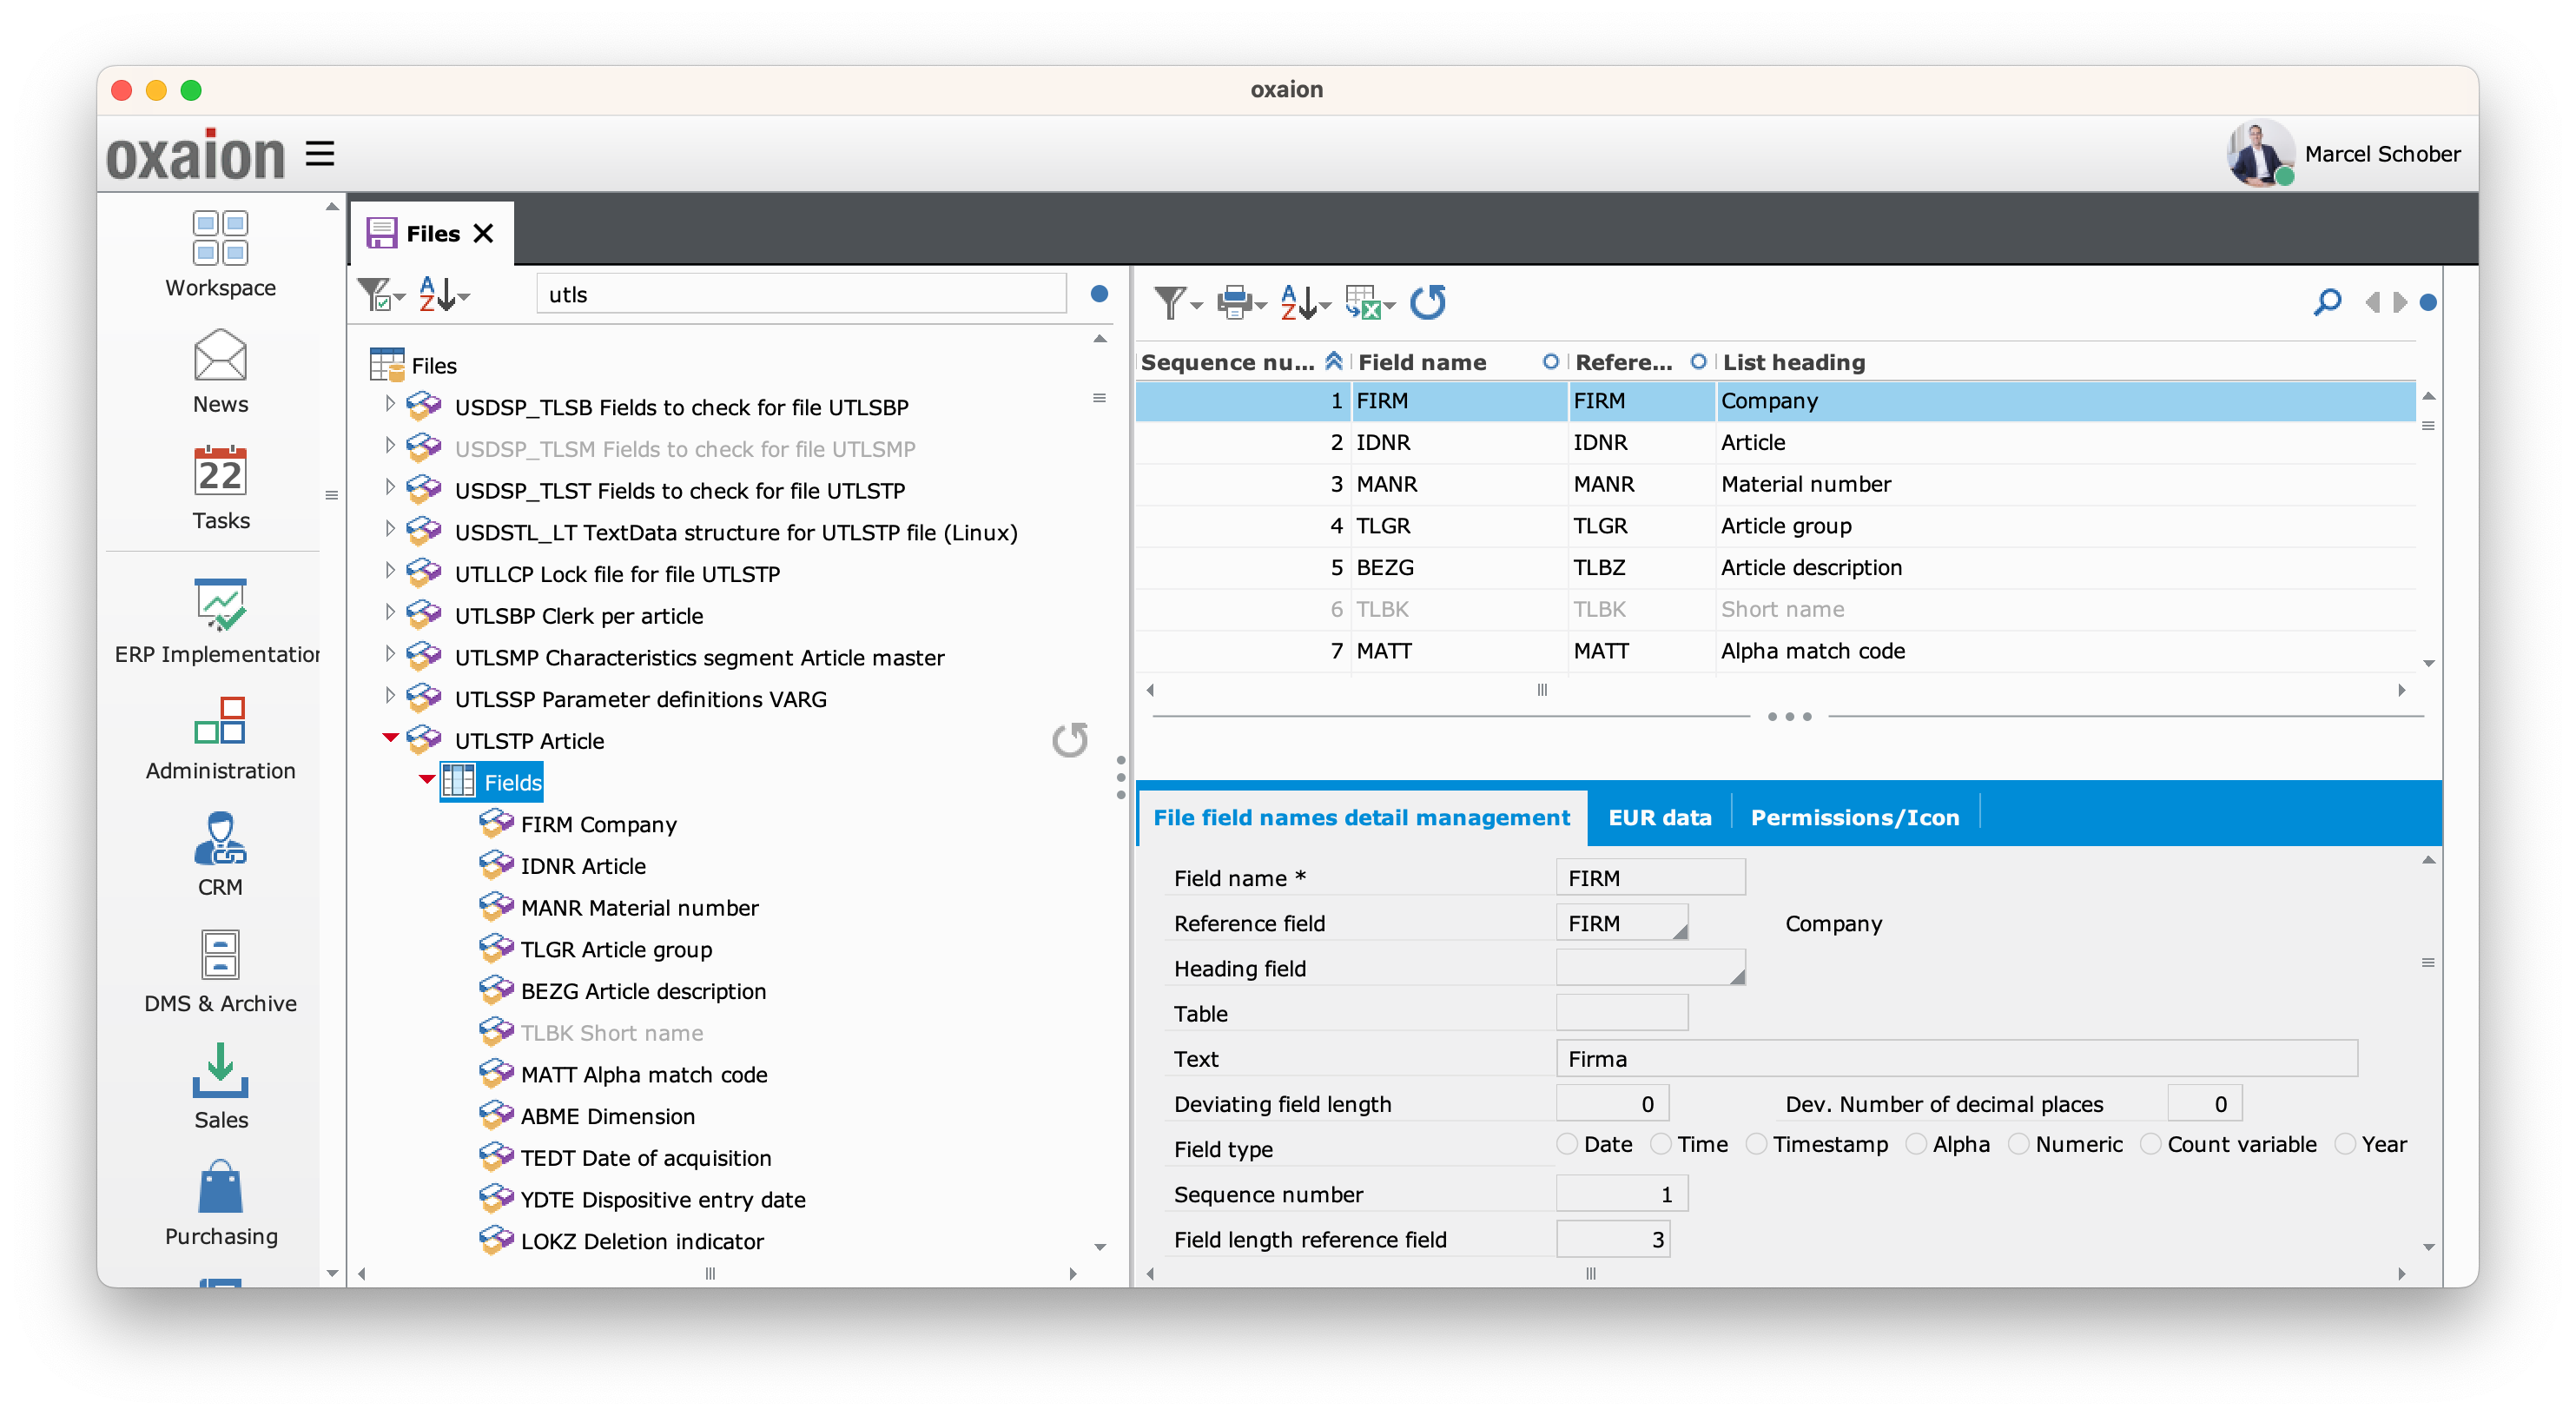Open DMS & Archive module icon

point(220,954)
